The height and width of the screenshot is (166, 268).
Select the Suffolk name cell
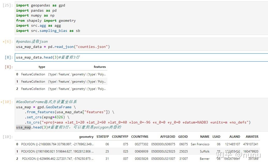point(205,151)
